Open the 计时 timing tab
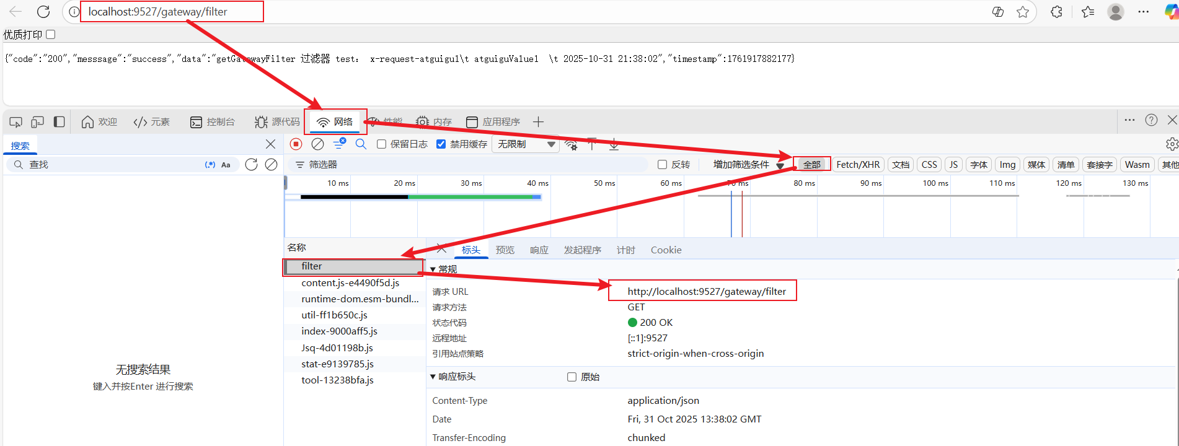The width and height of the screenshot is (1179, 446). click(x=626, y=250)
